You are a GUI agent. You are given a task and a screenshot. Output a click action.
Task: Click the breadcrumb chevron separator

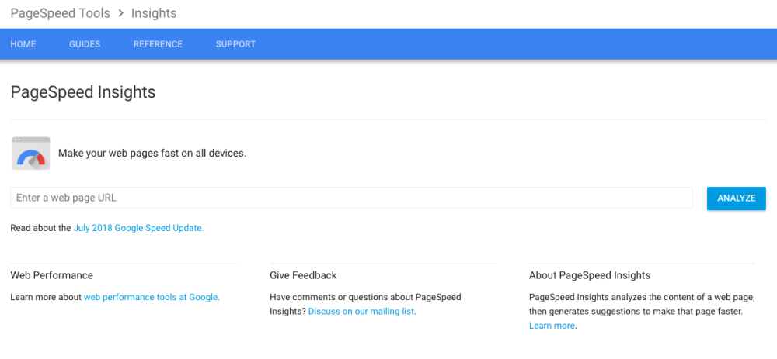tap(121, 14)
